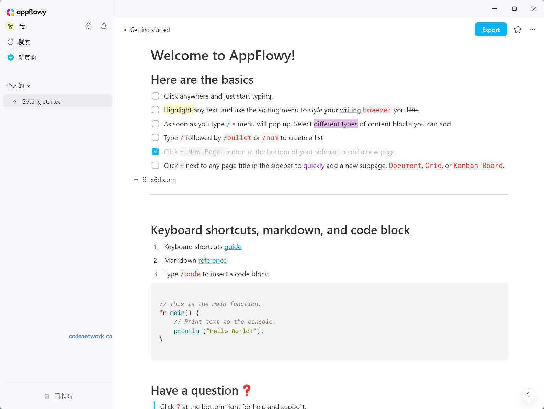544x409 pixels.
Task: Open the keyboard shortcuts guide link
Action: pyautogui.click(x=233, y=247)
